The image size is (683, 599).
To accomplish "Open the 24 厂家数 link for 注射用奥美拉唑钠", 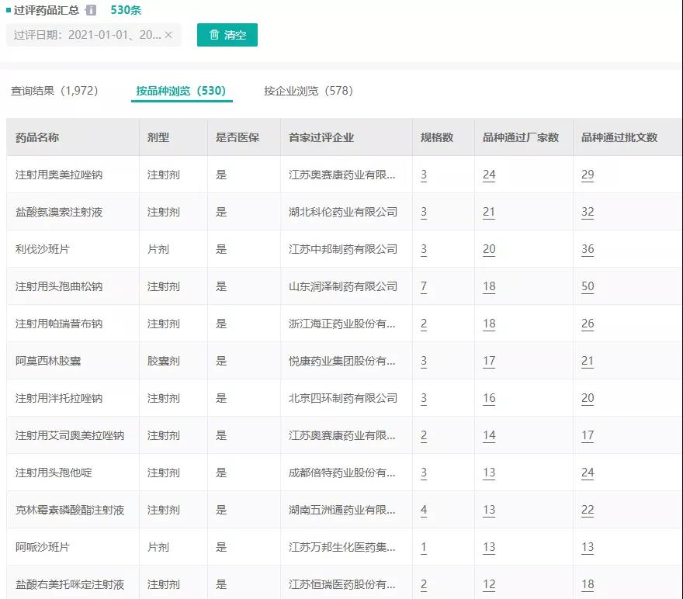I will coord(489,175).
